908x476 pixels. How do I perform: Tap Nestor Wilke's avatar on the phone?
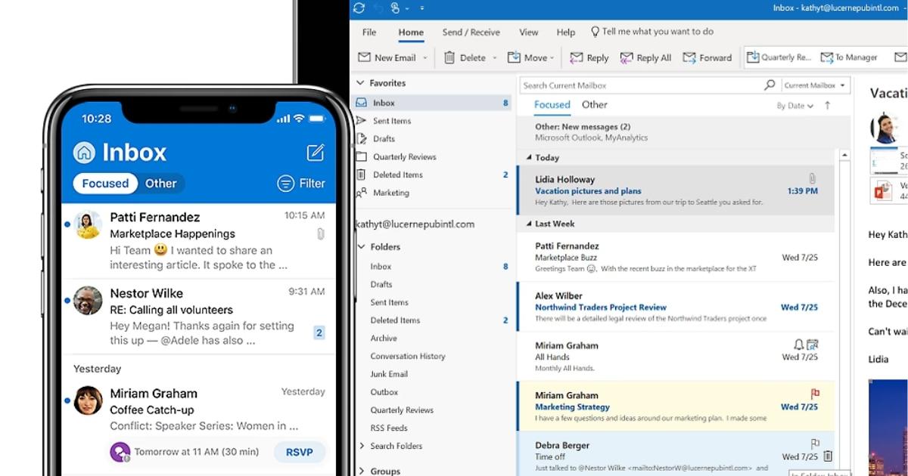pyautogui.click(x=88, y=301)
